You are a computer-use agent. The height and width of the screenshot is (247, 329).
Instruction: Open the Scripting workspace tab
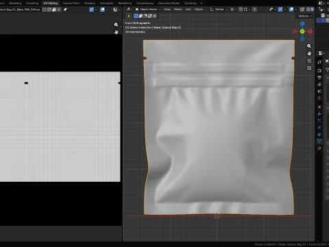coord(191,3)
